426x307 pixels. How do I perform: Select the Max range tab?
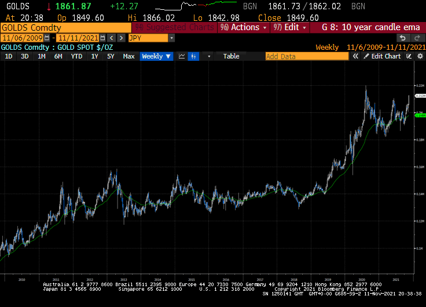tap(128, 56)
